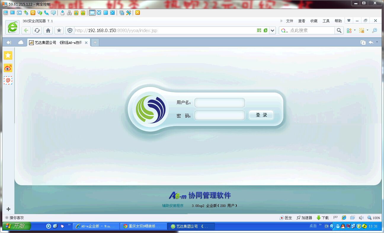Click the magnifier search button

pyautogui.click(x=339, y=30)
